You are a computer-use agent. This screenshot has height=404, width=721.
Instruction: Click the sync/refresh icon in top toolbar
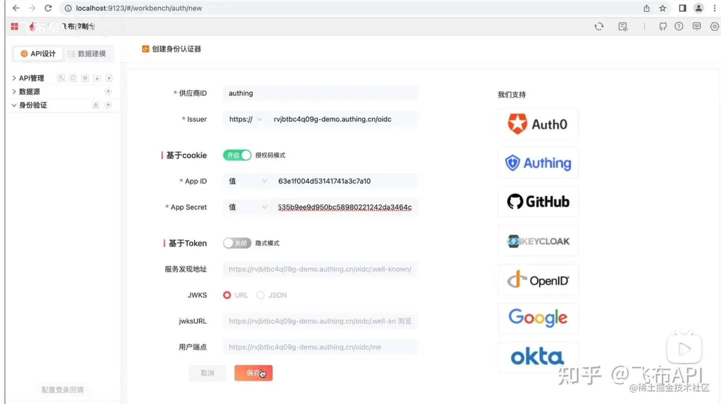(x=599, y=27)
